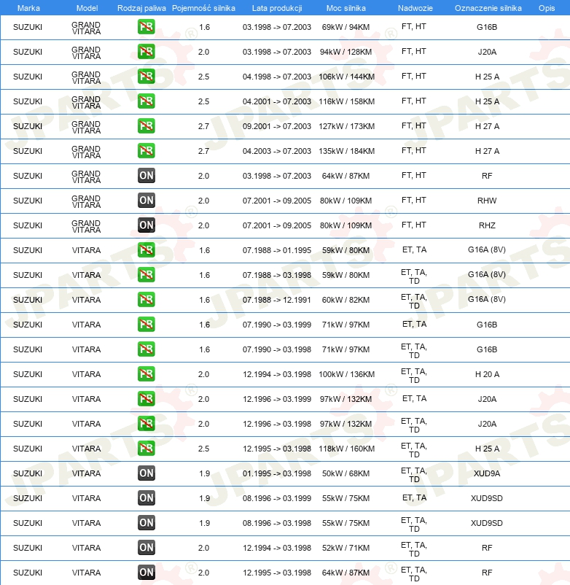The height and width of the screenshot is (585, 570).
Task: Click the diesel ON icon in the 12.1995 -> 03.1998 64kW row
Action: pos(146,573)
